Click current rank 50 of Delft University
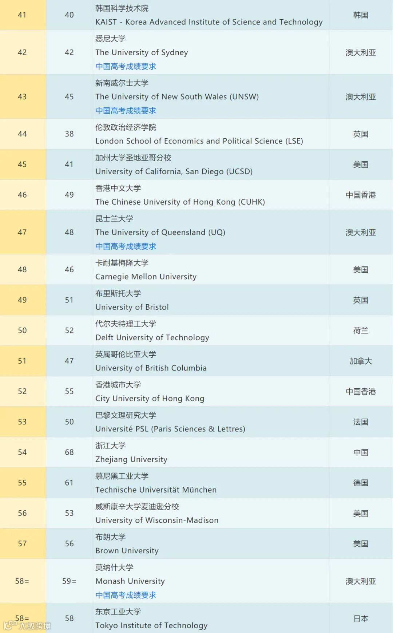Image resolution: width=393 pixels, height=633 pixels. point(22,331)
